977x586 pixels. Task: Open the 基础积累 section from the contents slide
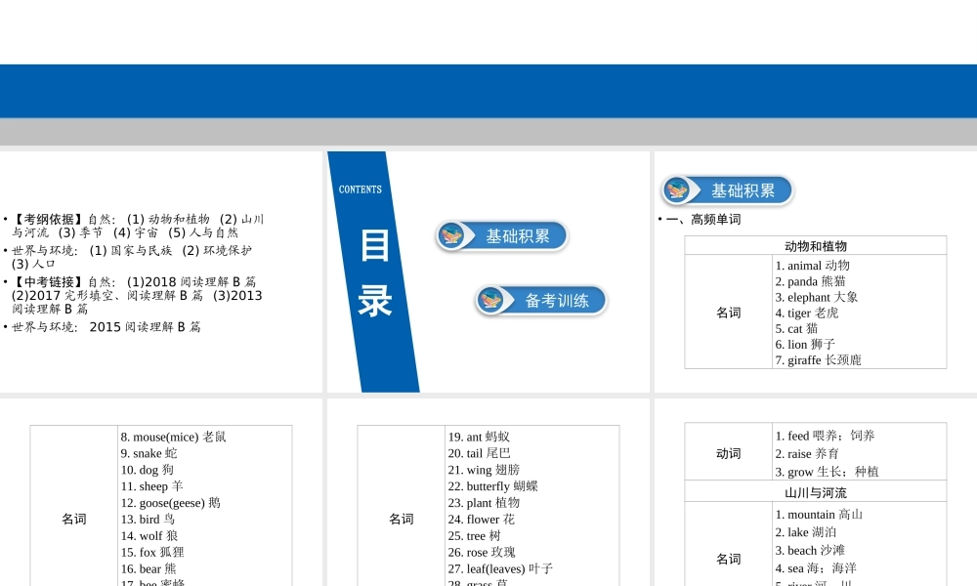coord(517,236)
